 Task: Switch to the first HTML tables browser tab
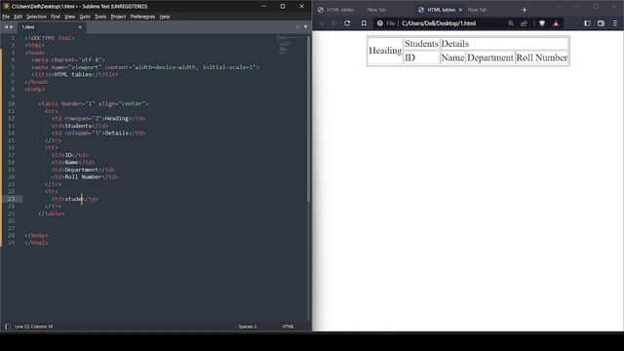coord(336,10)
